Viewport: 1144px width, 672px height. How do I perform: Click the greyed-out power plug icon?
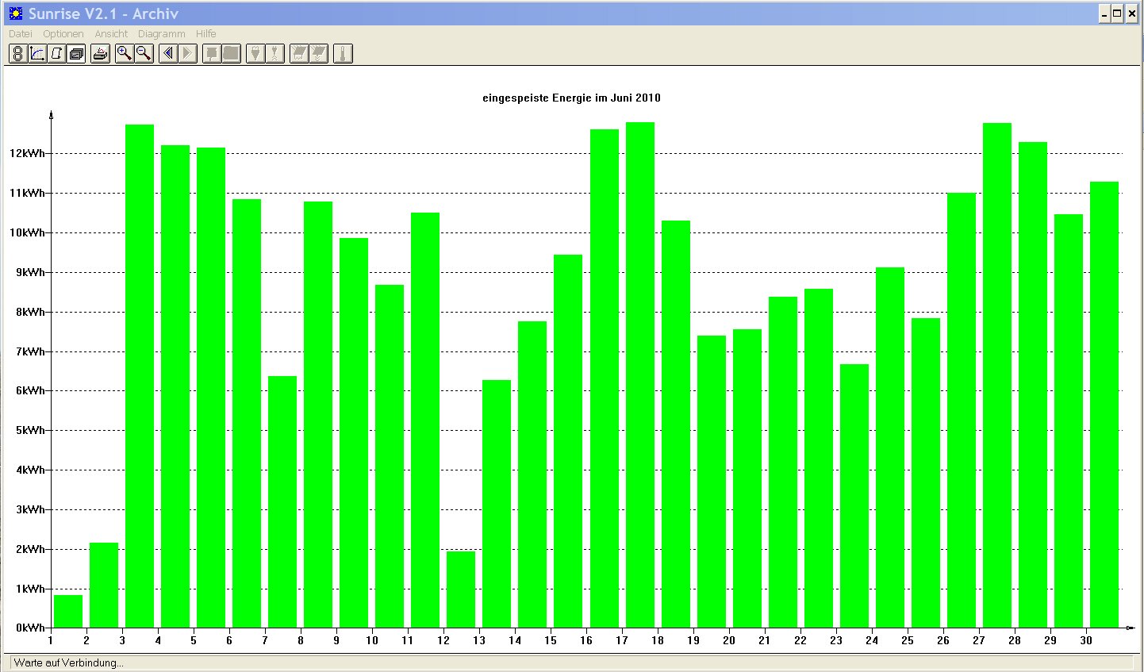[255, 53]
